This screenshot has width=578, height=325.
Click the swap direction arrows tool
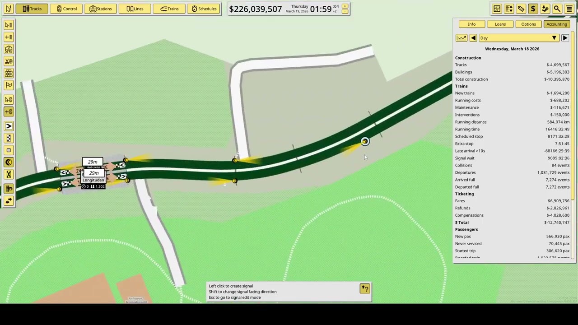9,201
